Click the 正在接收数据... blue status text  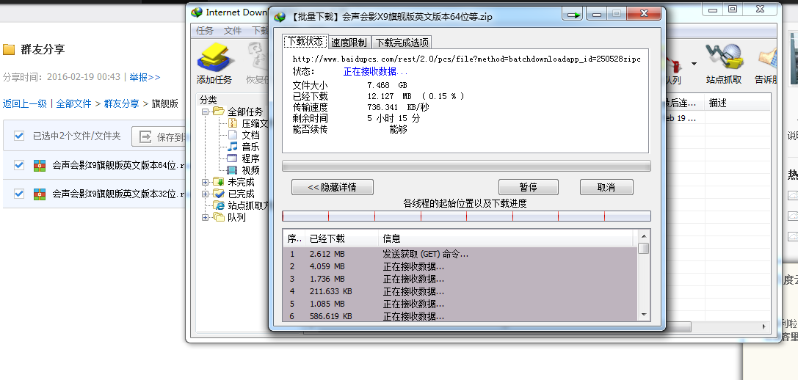(376, 72)
